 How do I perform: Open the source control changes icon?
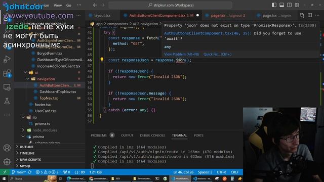pyautogui.click(x=302, y=15)
